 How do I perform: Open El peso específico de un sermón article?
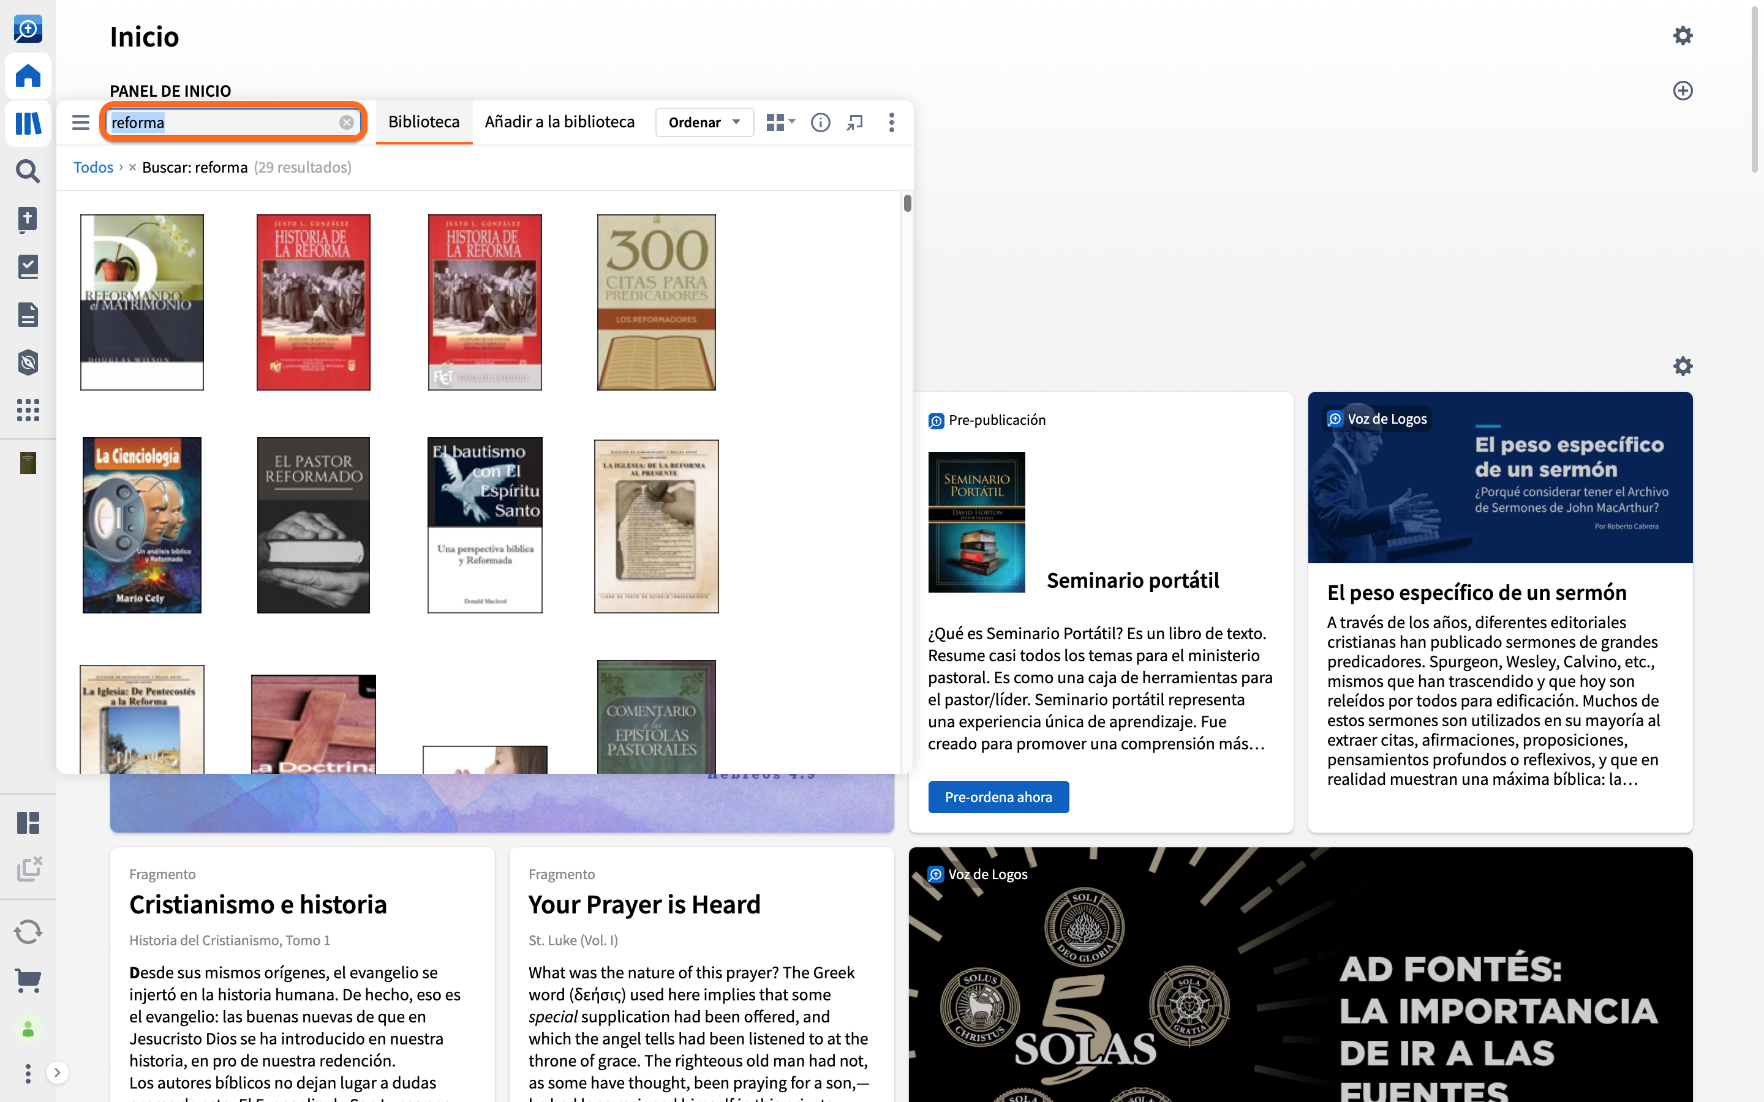pyautogui.click(x=1477, y=592)
